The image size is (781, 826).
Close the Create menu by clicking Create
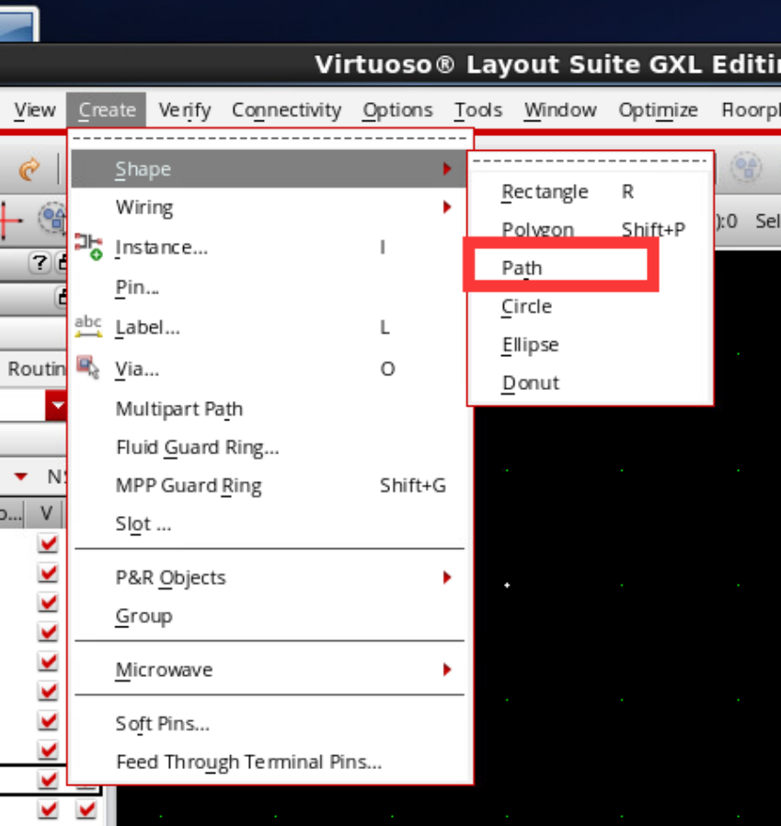pyautogui.click(x=107, y=110)
